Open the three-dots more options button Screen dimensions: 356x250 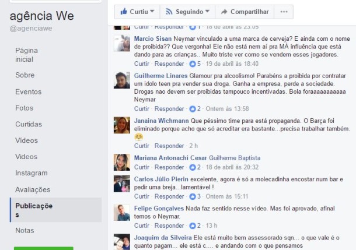(x=284, y=12)
